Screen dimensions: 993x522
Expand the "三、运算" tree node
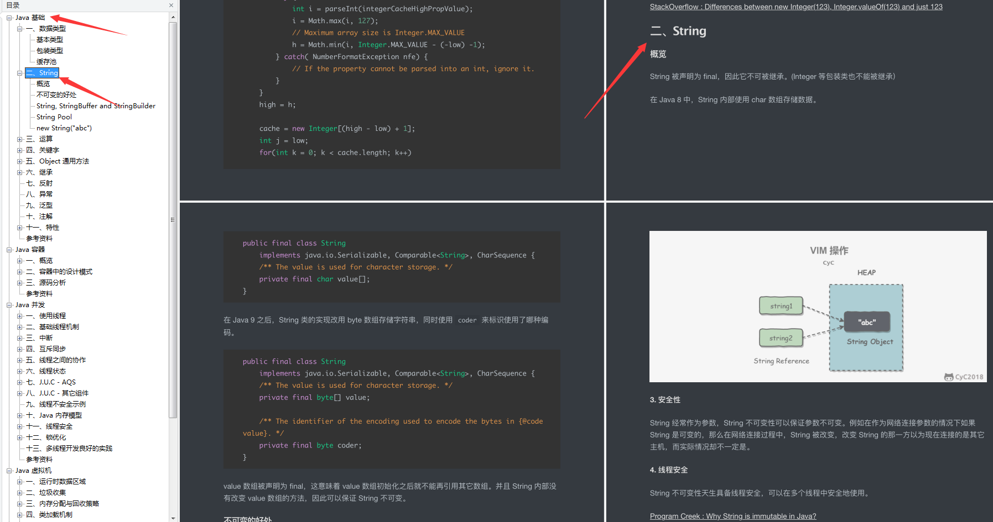[20, 139]
